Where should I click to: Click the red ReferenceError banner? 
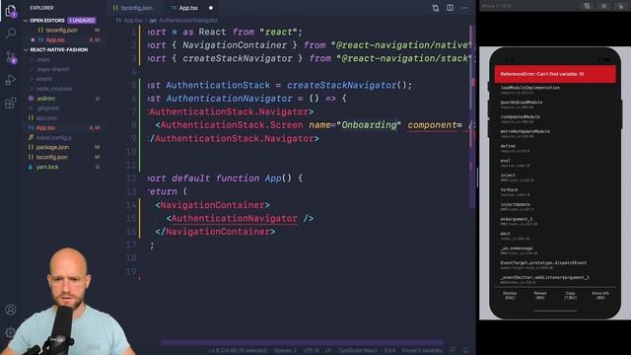click(x=555, y=74)
